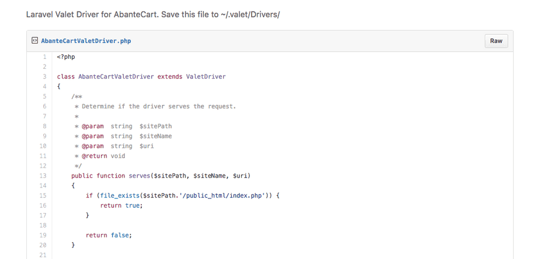Select line number 15
This screenshot has height=259, width=533.
tap(43, 196)
